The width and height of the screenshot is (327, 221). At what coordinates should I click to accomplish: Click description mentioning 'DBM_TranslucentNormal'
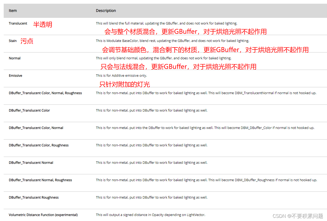pyautogui.click(x=206, y=93)
